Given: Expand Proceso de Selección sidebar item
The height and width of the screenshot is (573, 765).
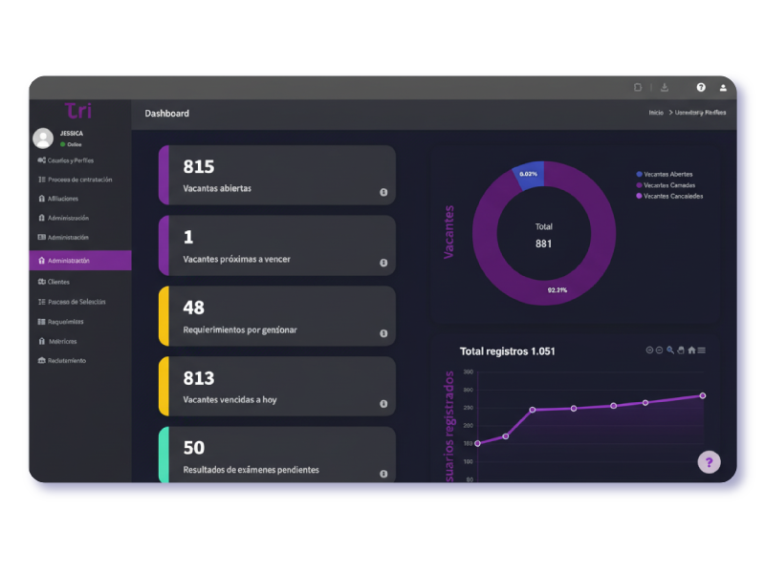Looking at the screenshot, I should (76, 302).
